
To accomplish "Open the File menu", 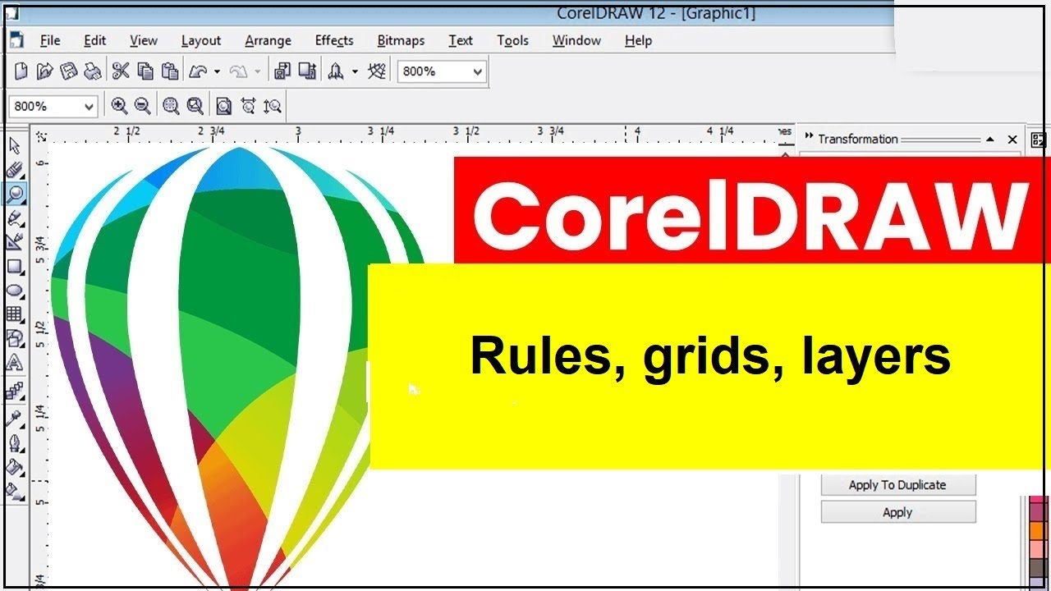I will (x=50, y=40).
